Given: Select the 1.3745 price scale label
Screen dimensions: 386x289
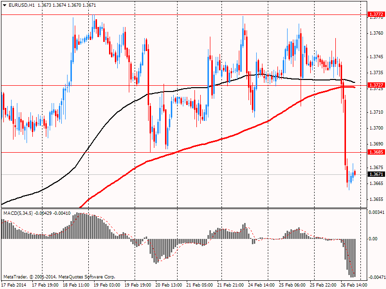Looking at the screenshot, I should 376,57.
